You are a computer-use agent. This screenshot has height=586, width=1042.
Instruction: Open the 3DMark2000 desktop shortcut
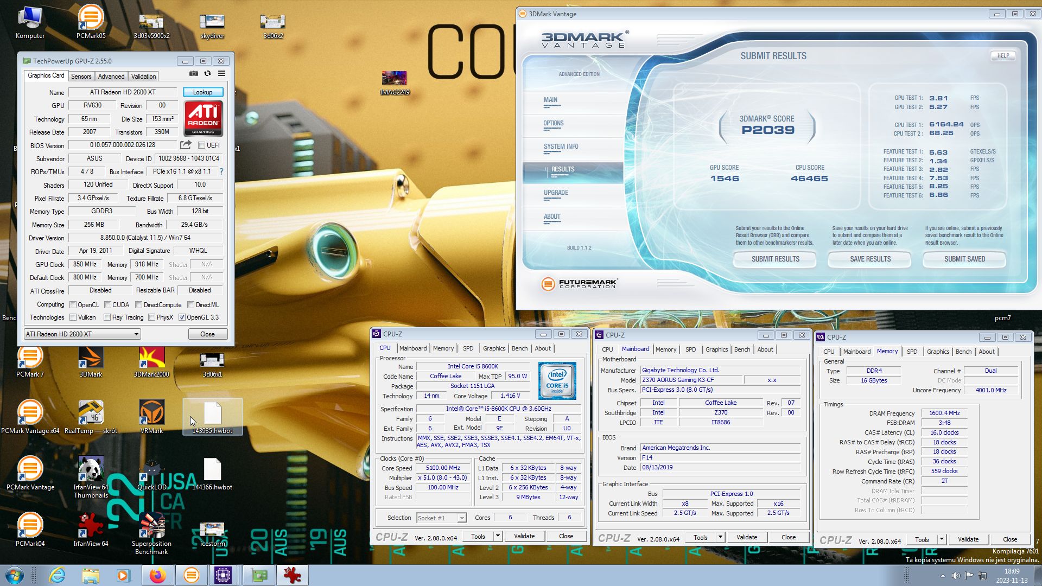tap(151, 362)
